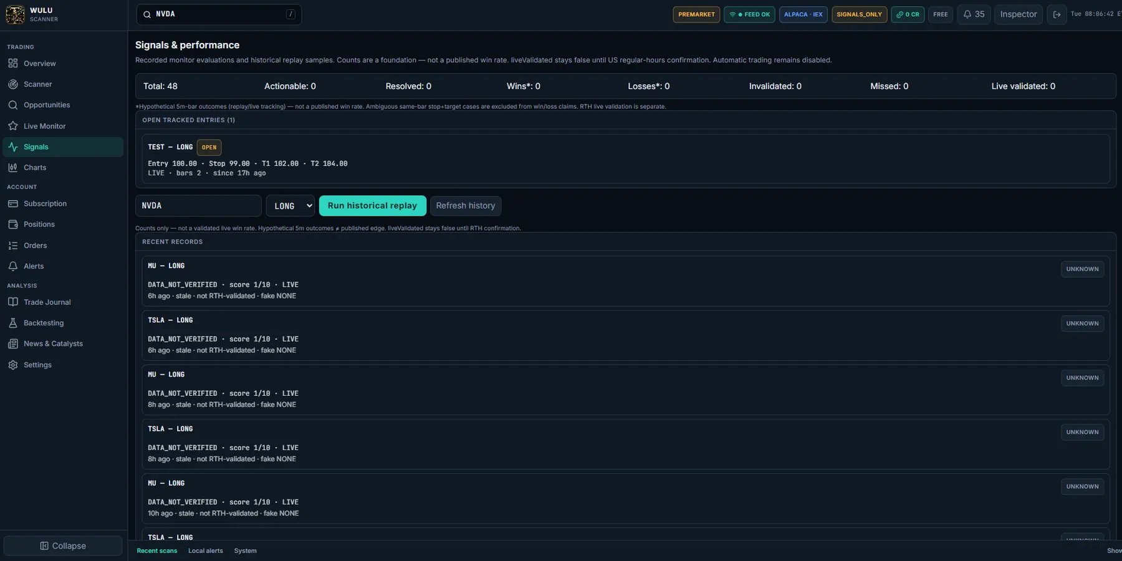
Task: Open the Backtesting flask icon
Action: 13,323
